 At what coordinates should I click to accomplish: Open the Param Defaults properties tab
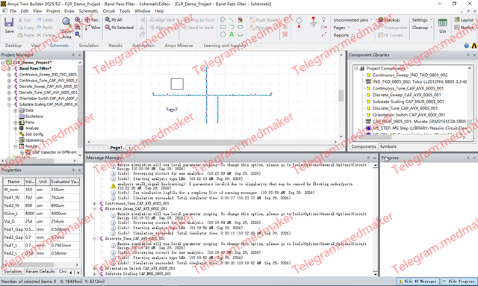[x=40, y=271]
